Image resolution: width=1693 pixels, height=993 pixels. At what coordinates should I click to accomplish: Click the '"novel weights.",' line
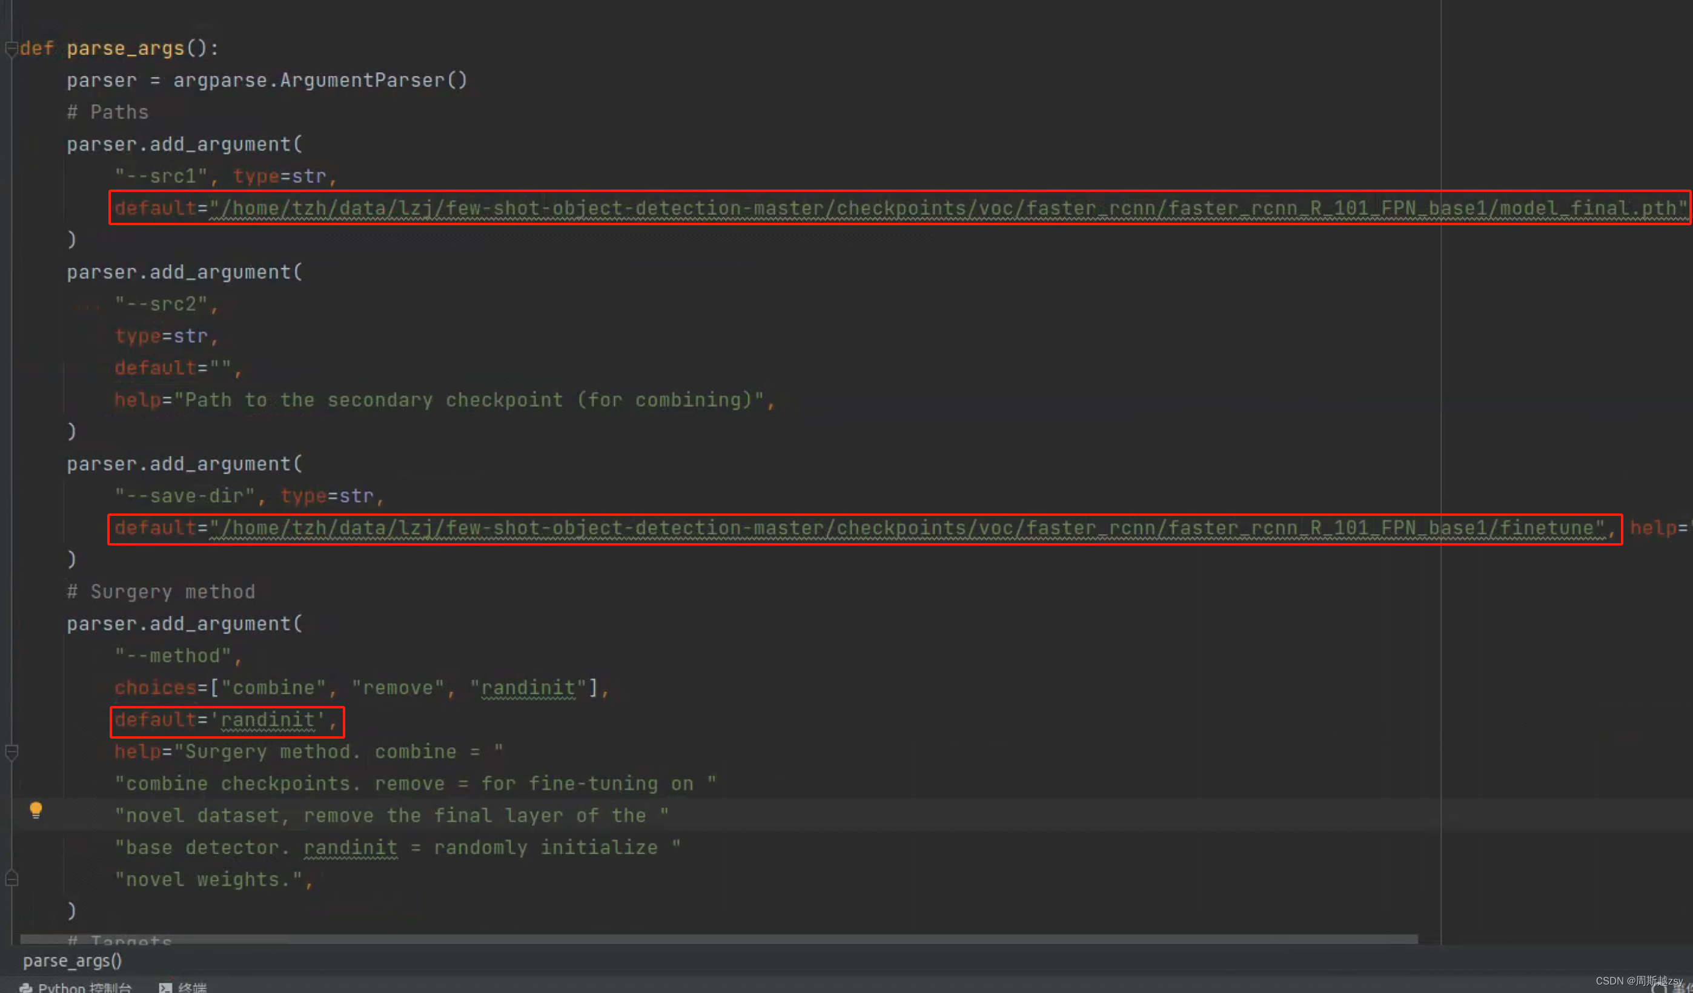214,880
